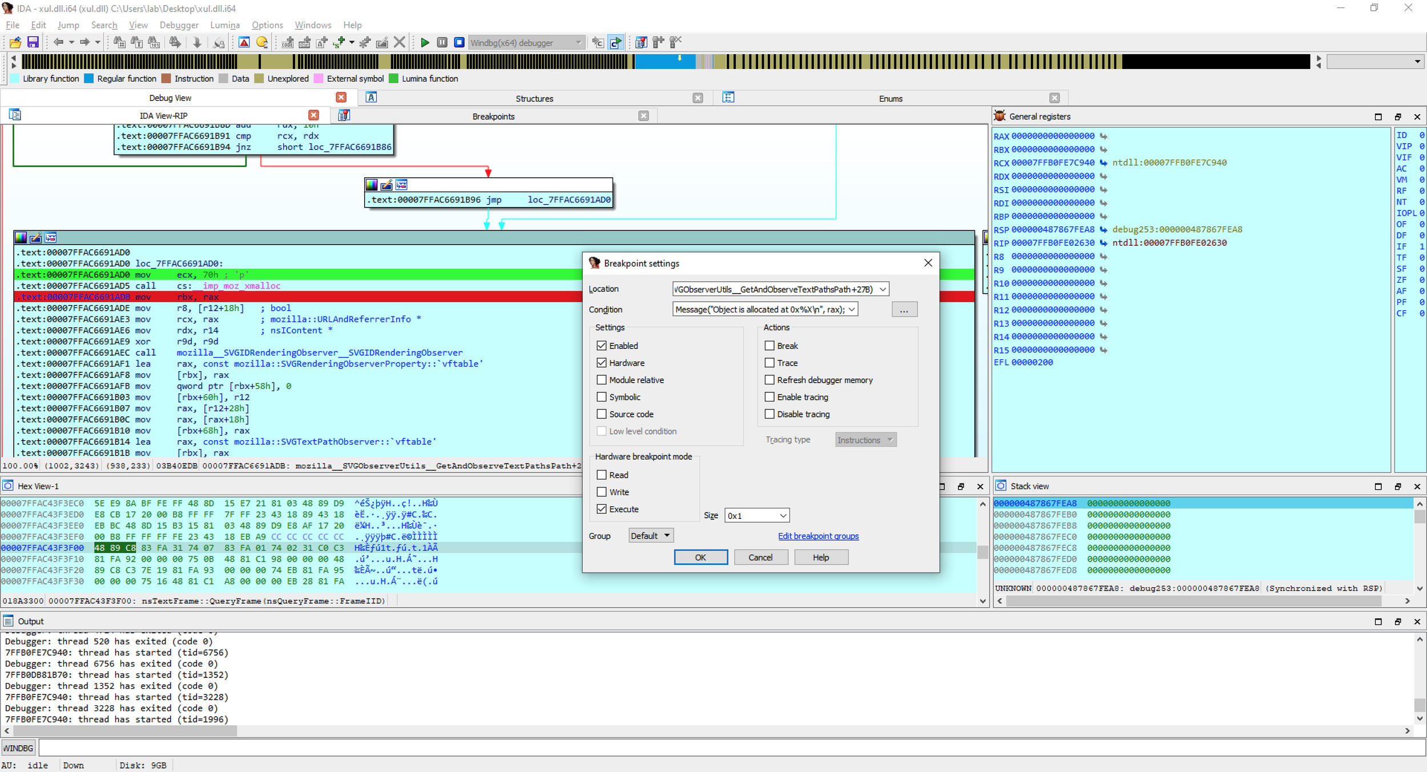Switch to the Breakpoints tab

tap(493, 116)
